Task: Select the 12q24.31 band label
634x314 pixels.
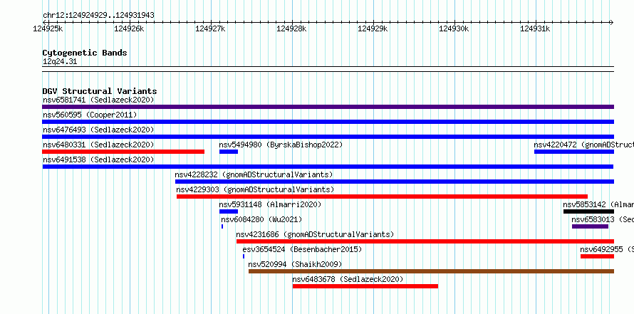Action: coord(60,62)
